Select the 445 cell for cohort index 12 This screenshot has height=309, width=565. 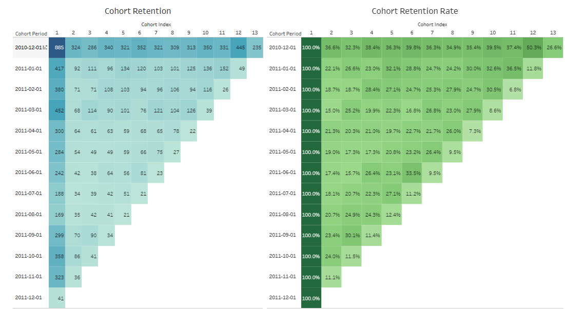[239, 47]
